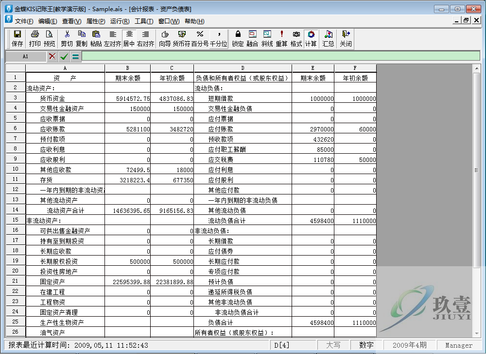
Task: Apply 右对齐 right alignment
Action: click(146, 39)
